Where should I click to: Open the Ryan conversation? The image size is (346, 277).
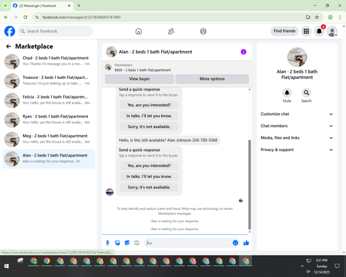(x=48, y=120)
